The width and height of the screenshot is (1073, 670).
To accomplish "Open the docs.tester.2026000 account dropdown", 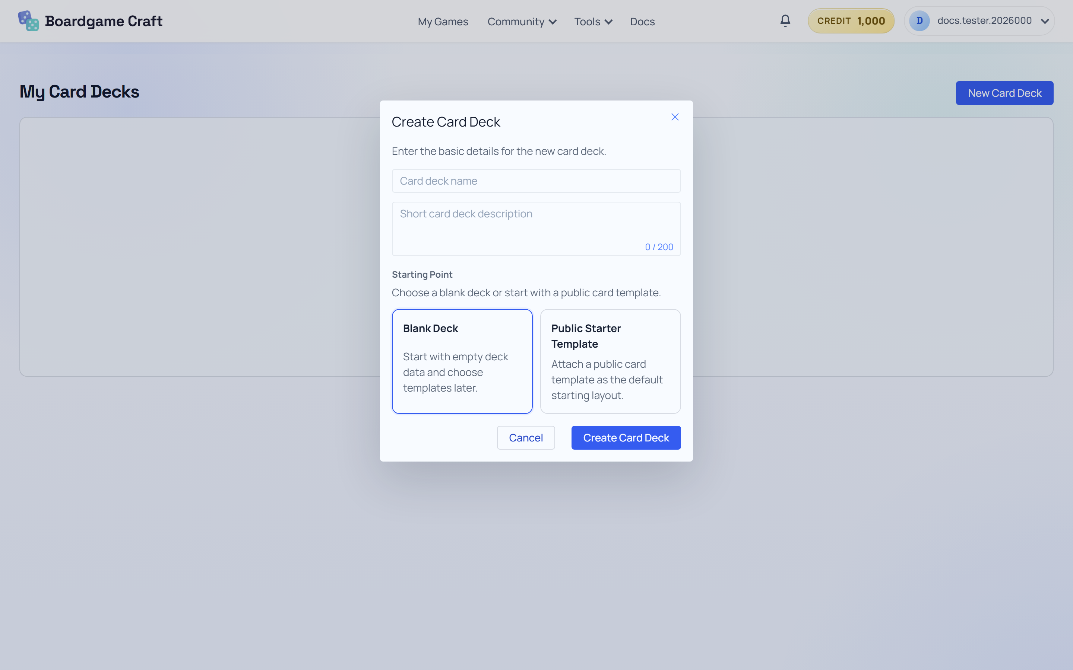I will click(979, 21).
